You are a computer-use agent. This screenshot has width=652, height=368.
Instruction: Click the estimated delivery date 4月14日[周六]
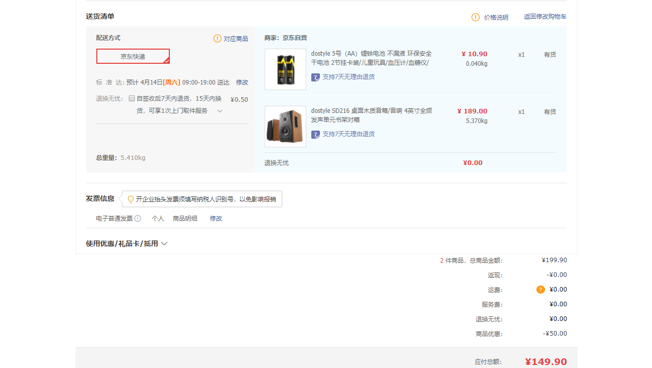pyautogui.click(x=160, y=82)
